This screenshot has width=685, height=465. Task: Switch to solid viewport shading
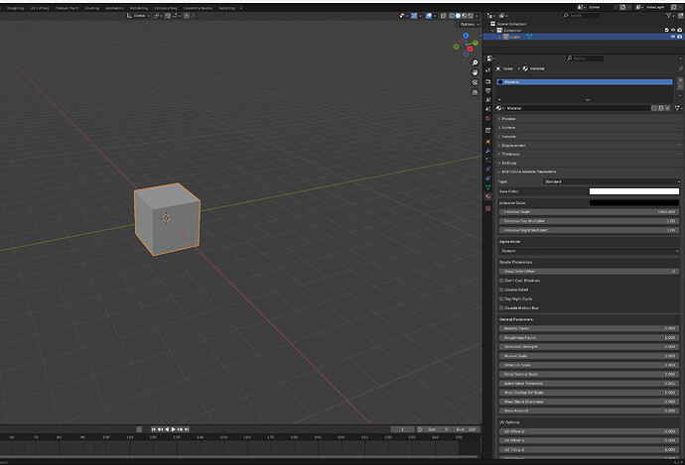point(458,16)
